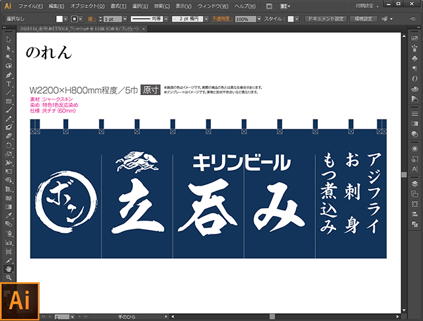Select the Mesh tool
This screenshot has height=321, width=423.
point(9,198)
